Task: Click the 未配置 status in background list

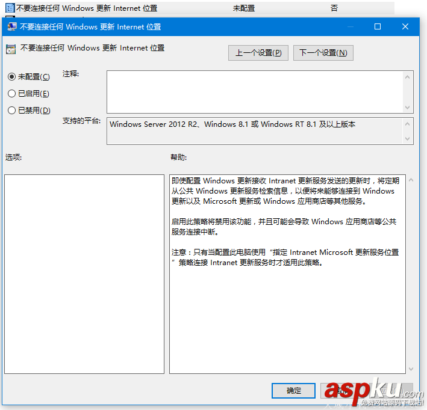Action: click(244, 8)
